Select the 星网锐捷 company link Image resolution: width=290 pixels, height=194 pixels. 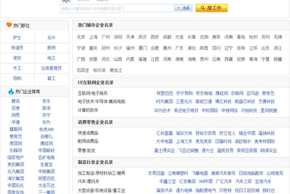tap(268, 111)
